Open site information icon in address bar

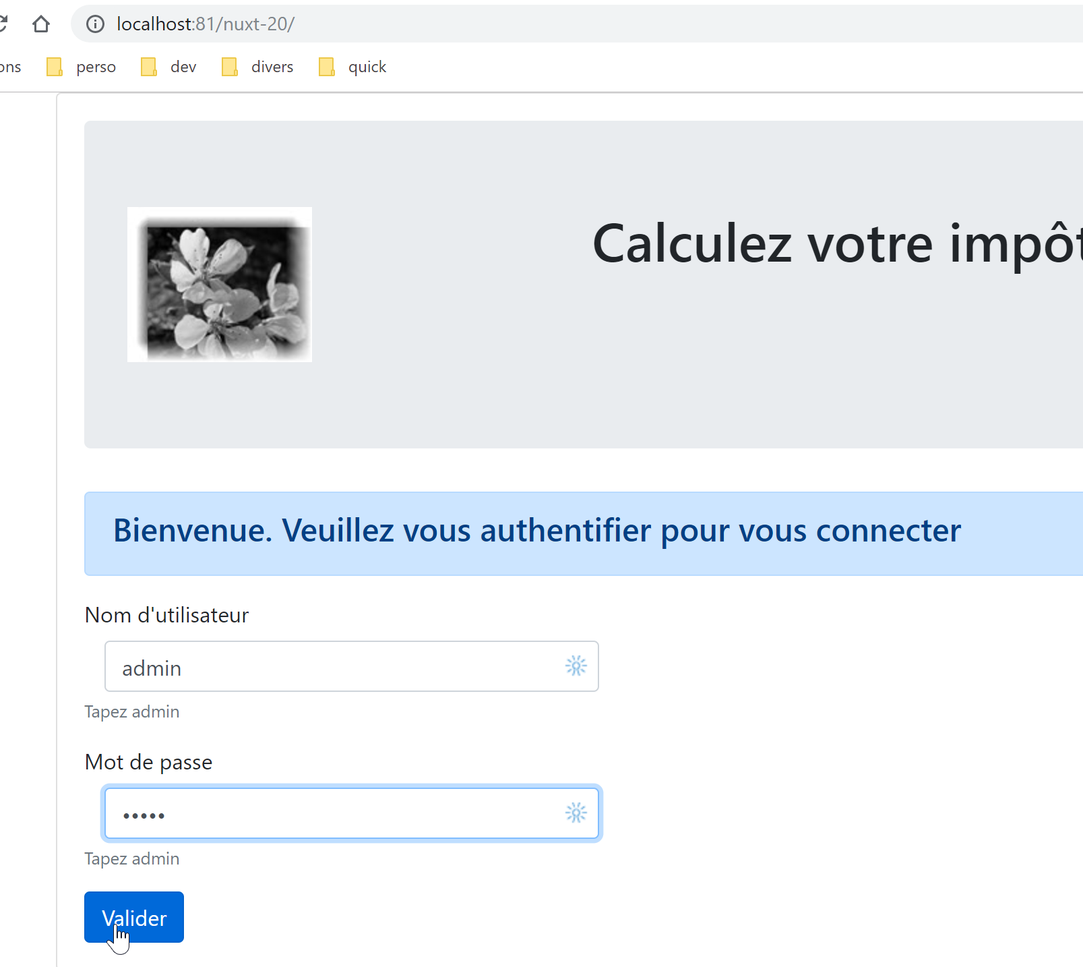(96, 24)
